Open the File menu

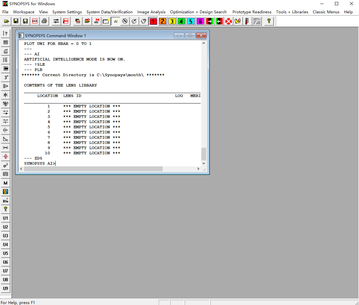(x=5, y=12)
